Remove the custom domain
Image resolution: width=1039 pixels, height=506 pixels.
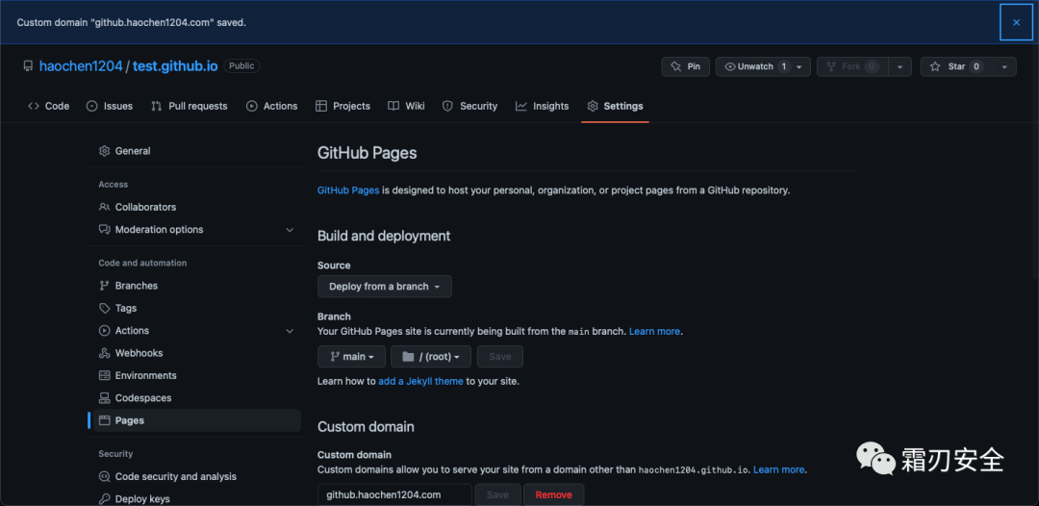554,494
